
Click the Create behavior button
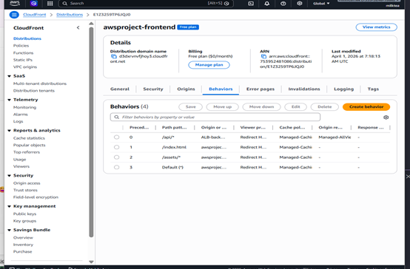pos(366,107)
